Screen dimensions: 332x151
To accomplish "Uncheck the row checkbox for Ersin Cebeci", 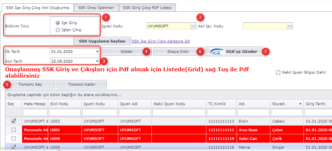I will [13, 121].
